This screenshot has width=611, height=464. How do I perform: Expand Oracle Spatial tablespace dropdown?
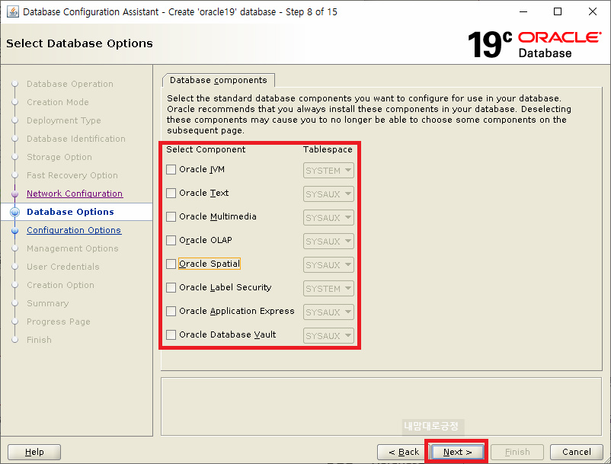(328, 265)
